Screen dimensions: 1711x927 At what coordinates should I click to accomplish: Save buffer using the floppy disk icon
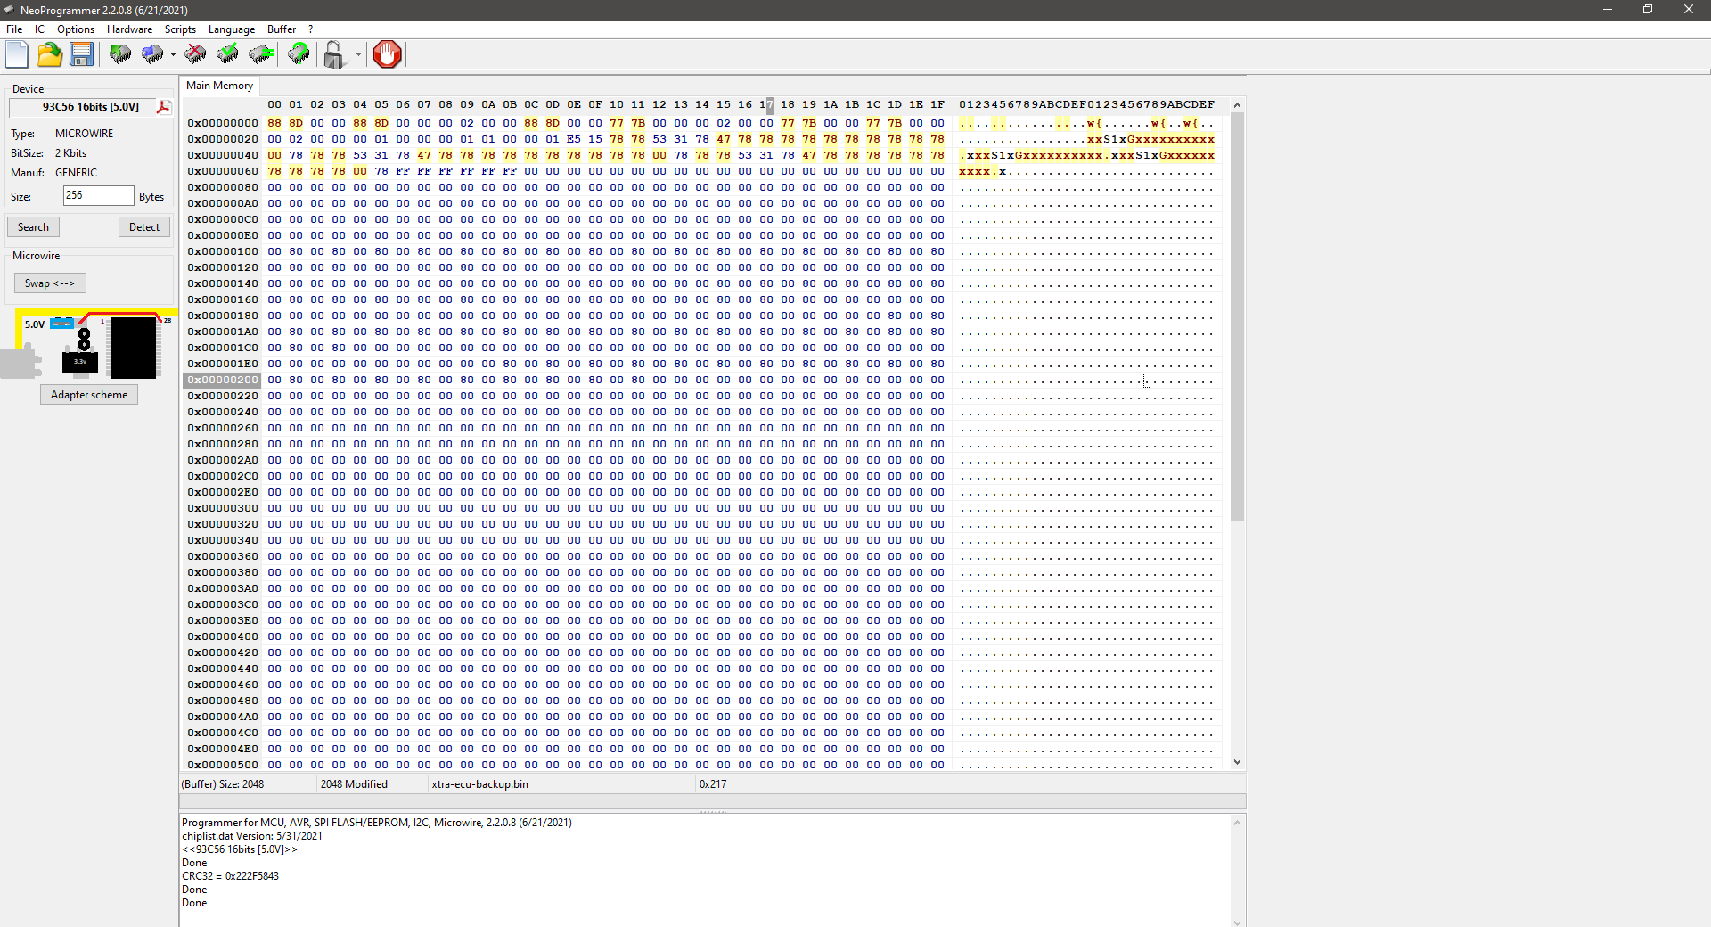(82, 54)
